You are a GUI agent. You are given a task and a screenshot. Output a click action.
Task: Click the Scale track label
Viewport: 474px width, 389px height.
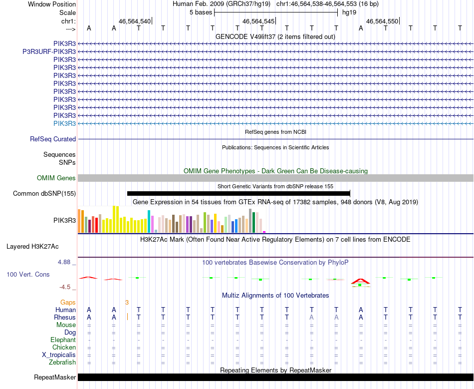(x=67, y=12)
